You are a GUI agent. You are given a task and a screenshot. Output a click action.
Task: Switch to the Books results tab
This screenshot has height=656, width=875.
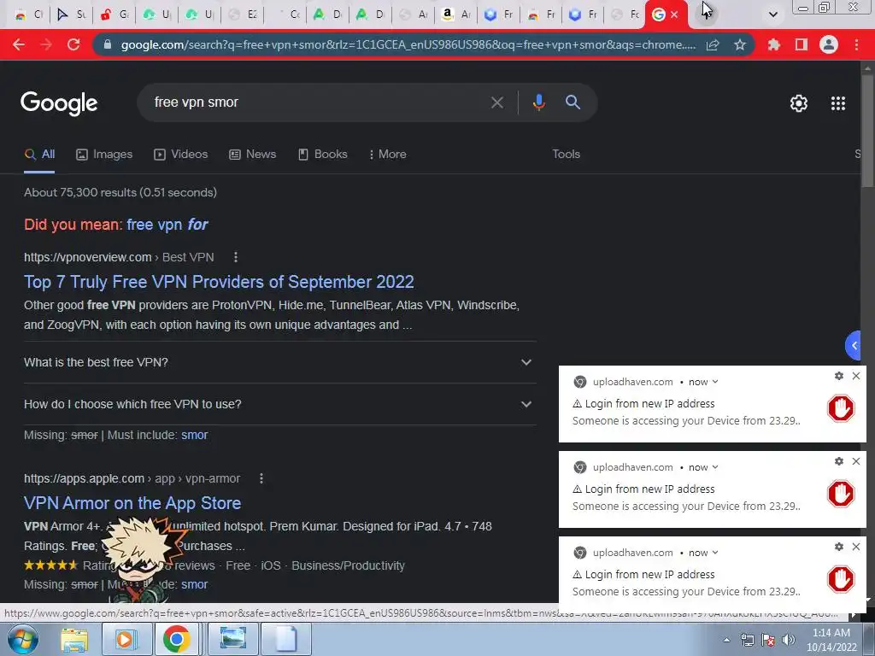tap(322, 155)
